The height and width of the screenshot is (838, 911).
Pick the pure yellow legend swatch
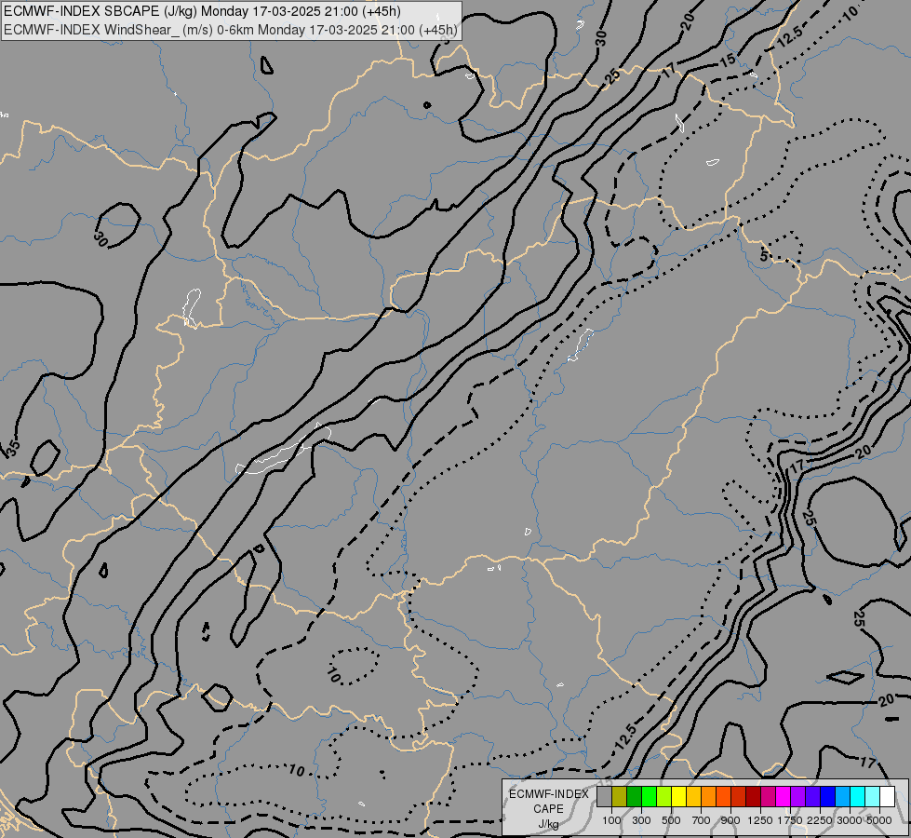[x=678, y=797]
